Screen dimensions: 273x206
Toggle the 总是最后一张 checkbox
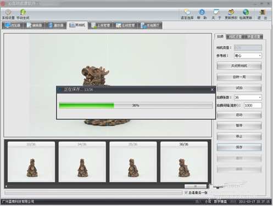pyautogui.click(x=186, y=192)
